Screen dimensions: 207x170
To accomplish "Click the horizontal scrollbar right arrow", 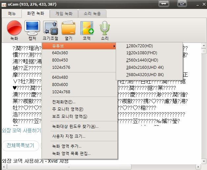I will (198, 167).
